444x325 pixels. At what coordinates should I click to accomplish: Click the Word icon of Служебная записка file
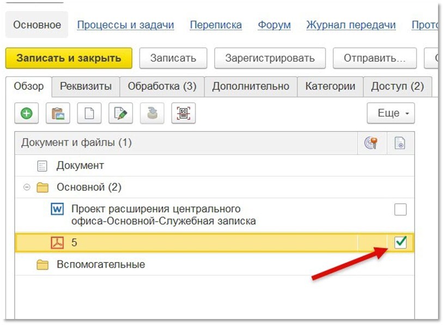point(57,209)
